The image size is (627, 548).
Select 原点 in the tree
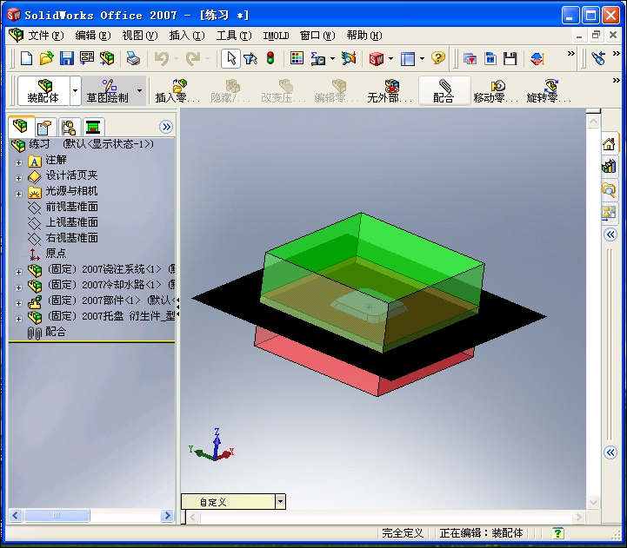(x=56, y=254)
